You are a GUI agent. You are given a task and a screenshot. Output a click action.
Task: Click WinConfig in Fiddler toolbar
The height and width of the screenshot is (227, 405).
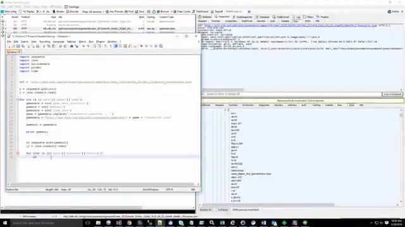(8, 11)
